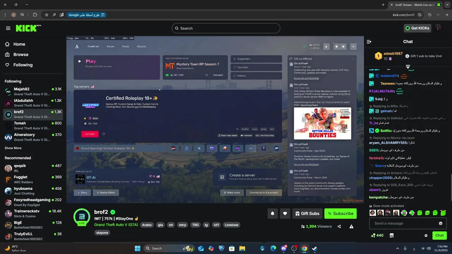Viewport: 452px width, 254px height.
Task: Click the 440 channel points counter
Action: point(377,235)
